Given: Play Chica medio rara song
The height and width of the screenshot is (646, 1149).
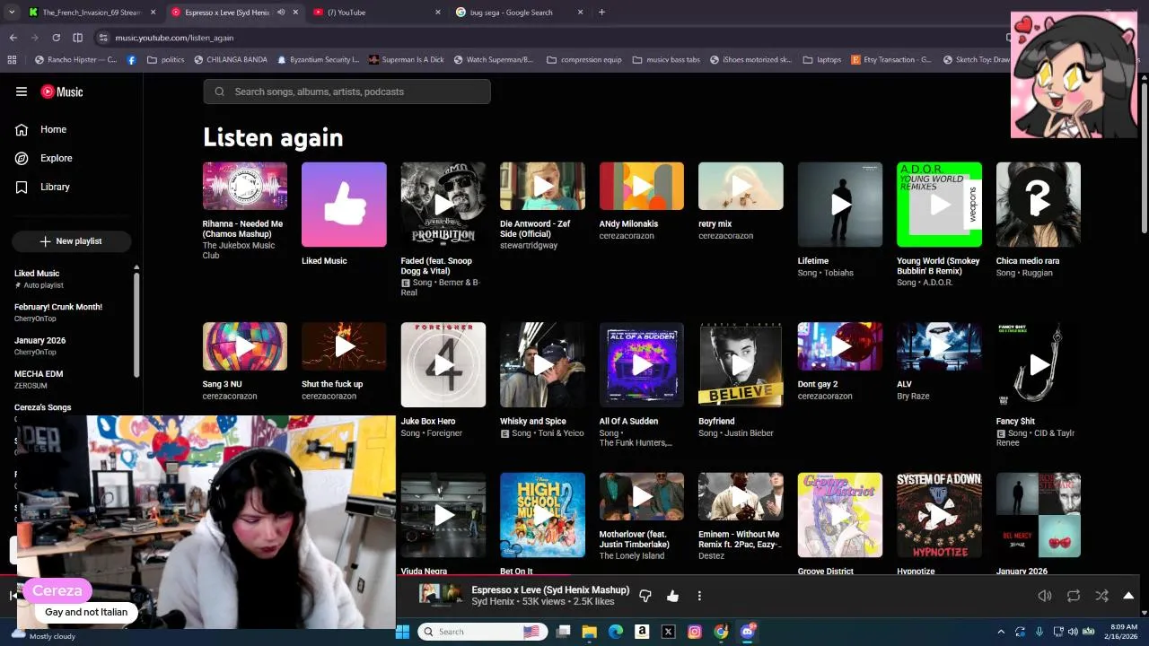Looking at the screenshot, I should click(1039, 205).
